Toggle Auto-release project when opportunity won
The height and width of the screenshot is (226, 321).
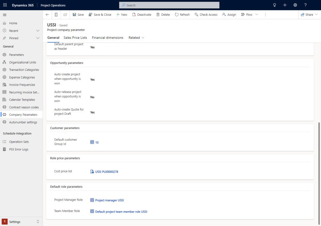[x=92, y=97]
